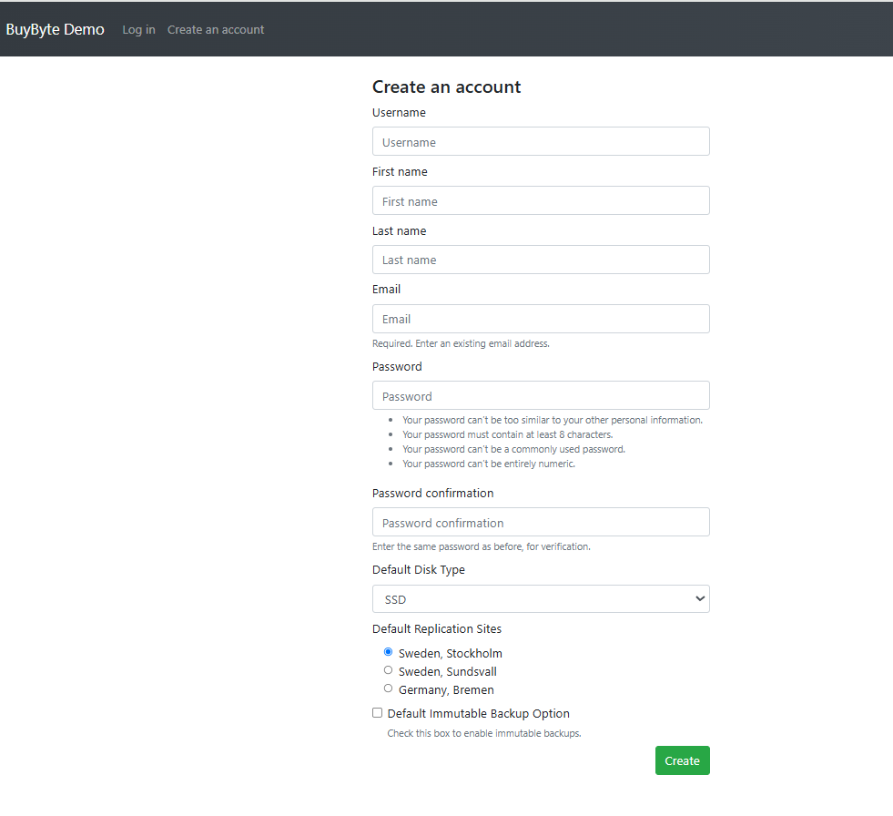893x816 pixels.
Task: Choose Sweden, Sundsvall radio button
Action: 389,670
